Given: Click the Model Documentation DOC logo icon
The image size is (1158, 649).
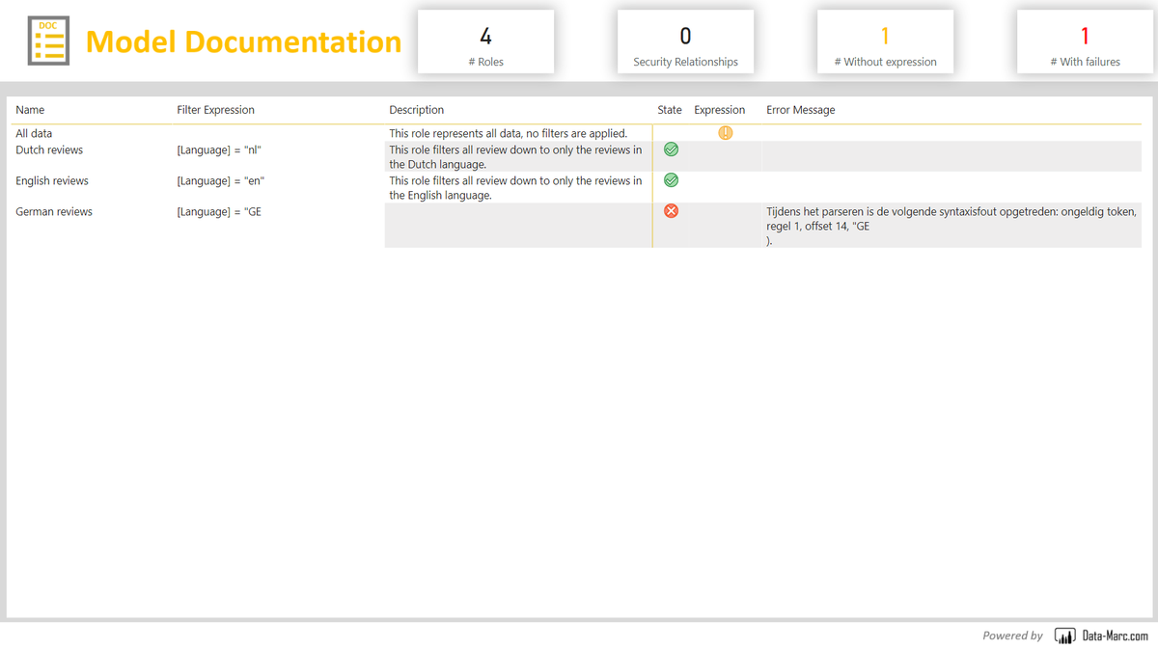Looking at the screenshot, I should [x=48, y=41].
